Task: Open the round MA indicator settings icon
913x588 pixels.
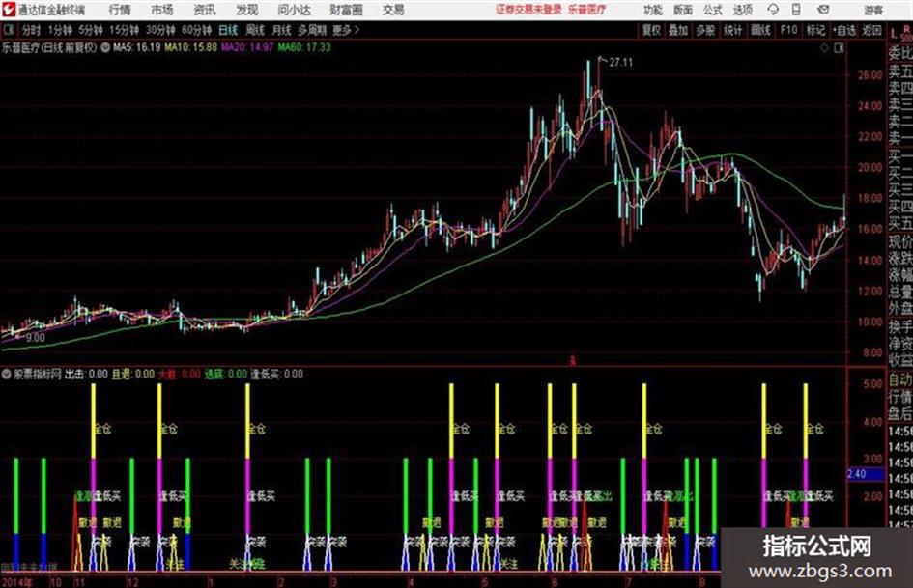Action: coord(105,47)
